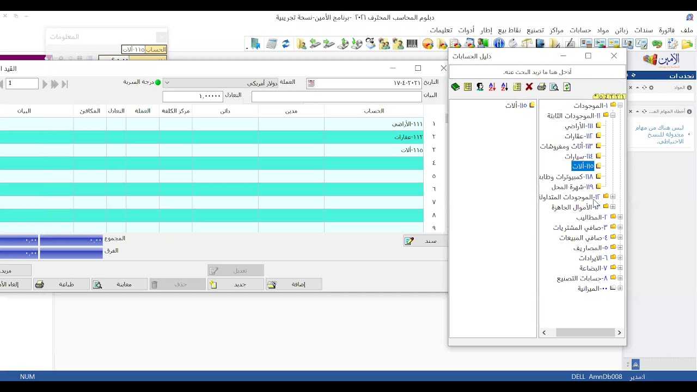Click the accounts guide search box
Screen dimensions: 697x392
coord(537,72)
